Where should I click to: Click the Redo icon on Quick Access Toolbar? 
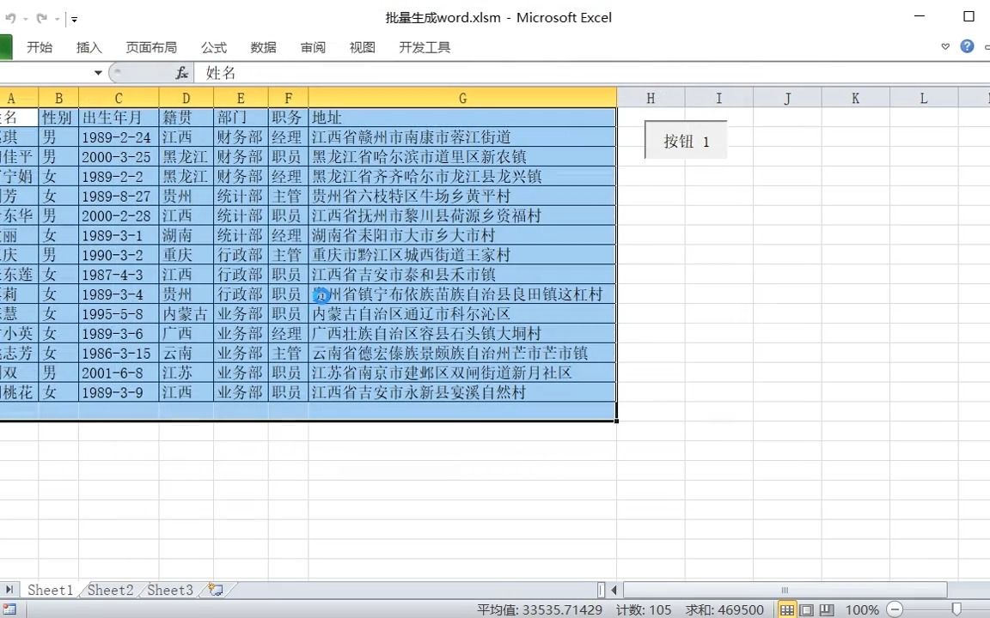tap(43, 17)
